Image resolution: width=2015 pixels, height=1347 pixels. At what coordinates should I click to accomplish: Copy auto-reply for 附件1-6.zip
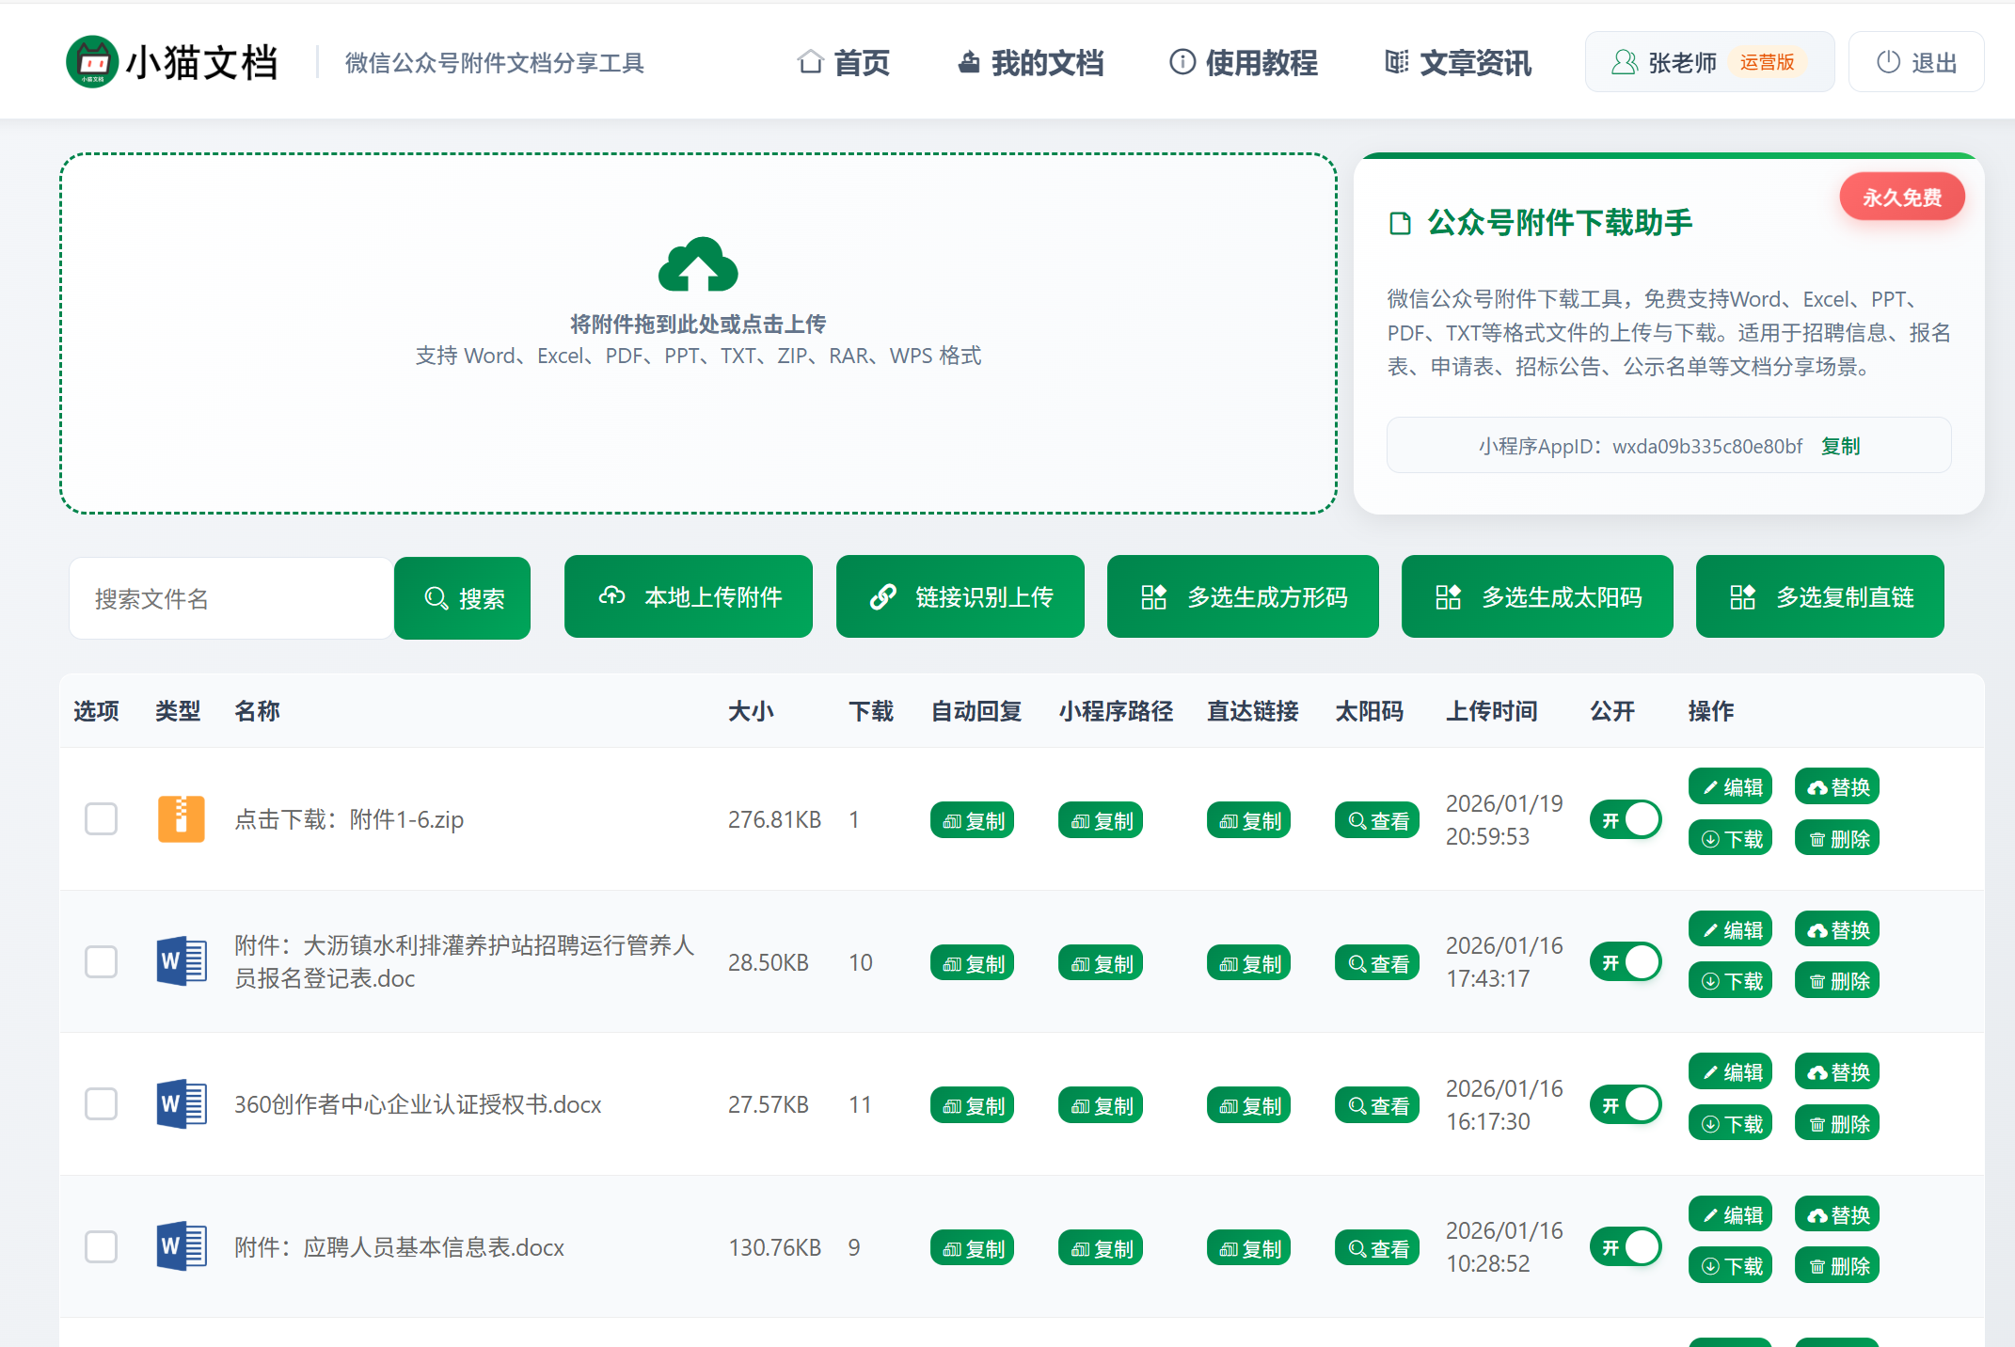[x=972, y=819]
